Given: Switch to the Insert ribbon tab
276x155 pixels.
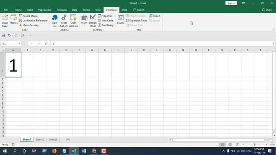Looking at the screenshot, I should click(x=30, y=10).
